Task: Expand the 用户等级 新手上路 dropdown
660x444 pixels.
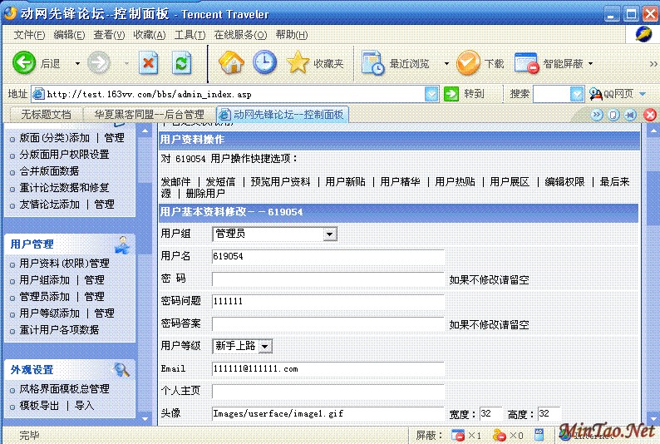Action: pyautogui.click(x=264, y=346)
